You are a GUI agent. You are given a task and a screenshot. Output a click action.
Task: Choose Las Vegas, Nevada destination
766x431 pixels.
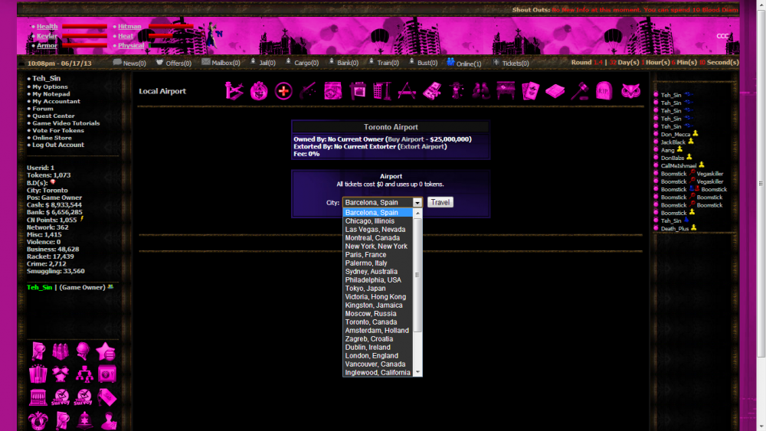pos(375,230)
